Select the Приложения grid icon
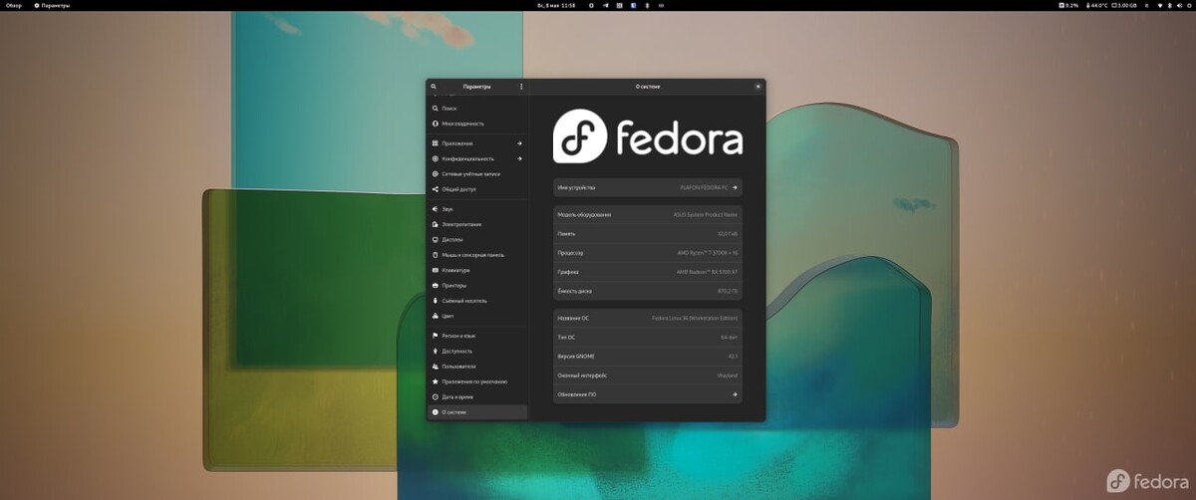This screenshot has height=500, width=1196. (x=435, y=143)
